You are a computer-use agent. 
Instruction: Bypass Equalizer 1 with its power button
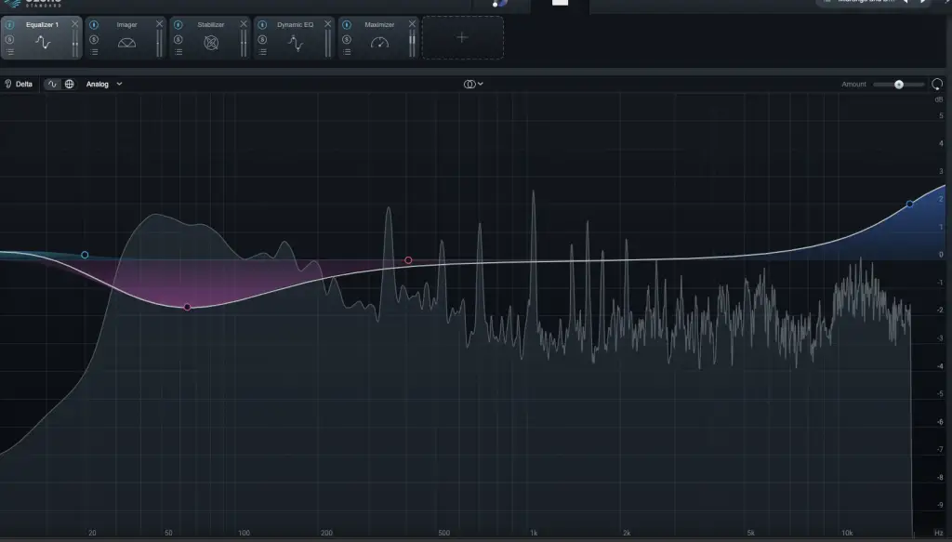click(x=9, y=25)
